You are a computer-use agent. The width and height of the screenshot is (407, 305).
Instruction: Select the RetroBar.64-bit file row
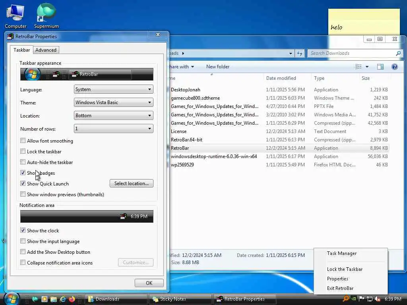tap(279, 140)
